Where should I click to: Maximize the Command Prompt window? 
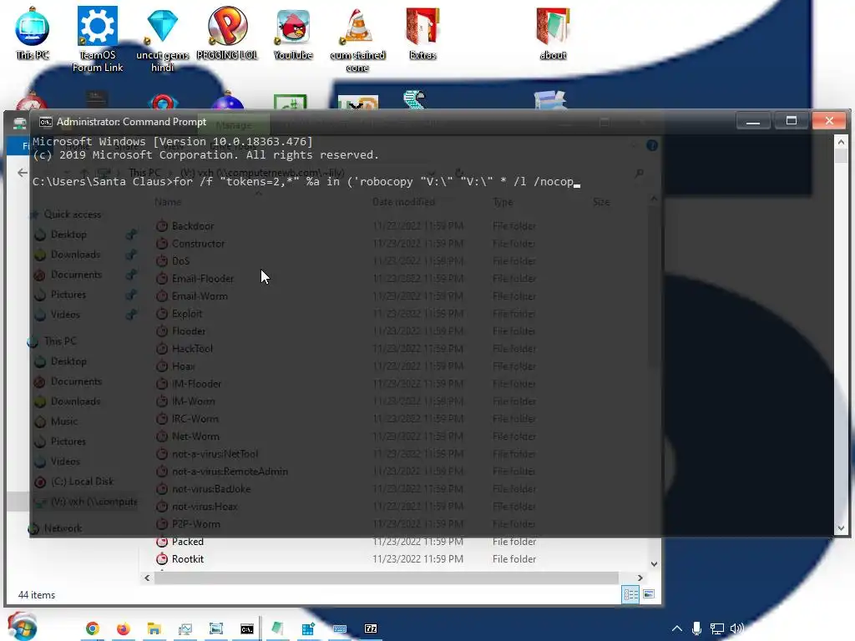(x=792, y=120)
